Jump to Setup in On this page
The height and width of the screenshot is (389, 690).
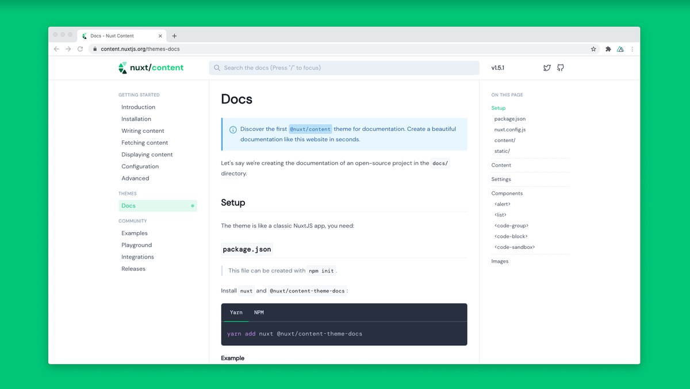point(499,108)
